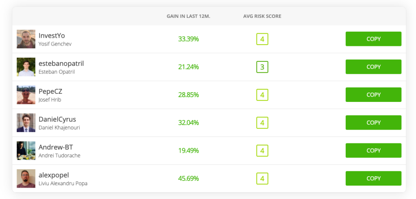Screen dimensions: 416x199
Task: Click InvestYo's risk score 4 badge
Action: pos(262,39)
